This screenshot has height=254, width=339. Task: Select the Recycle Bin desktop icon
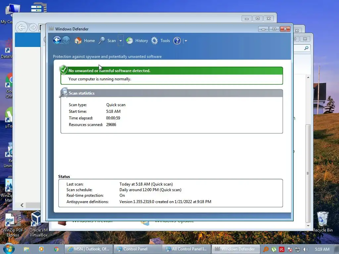tap(322, 222)
